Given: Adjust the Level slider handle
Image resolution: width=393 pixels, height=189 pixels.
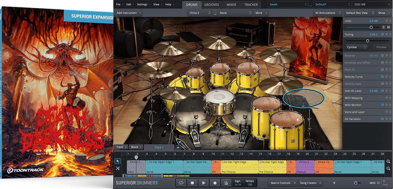Looking at the screenshot, I should 371,27.
